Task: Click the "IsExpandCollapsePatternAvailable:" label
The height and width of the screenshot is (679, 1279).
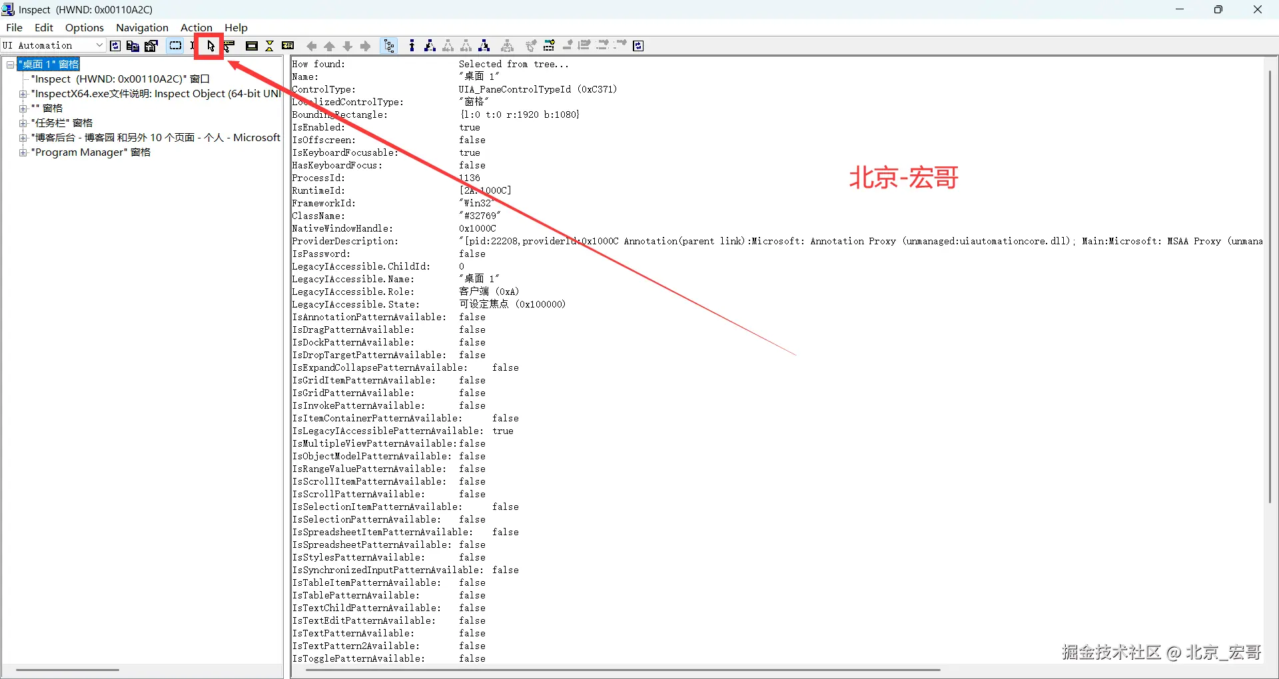Action: [x=380, y=368]
